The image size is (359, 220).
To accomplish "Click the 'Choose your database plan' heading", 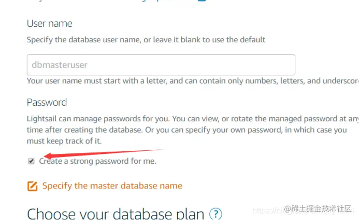I will [x=116, y=214].
